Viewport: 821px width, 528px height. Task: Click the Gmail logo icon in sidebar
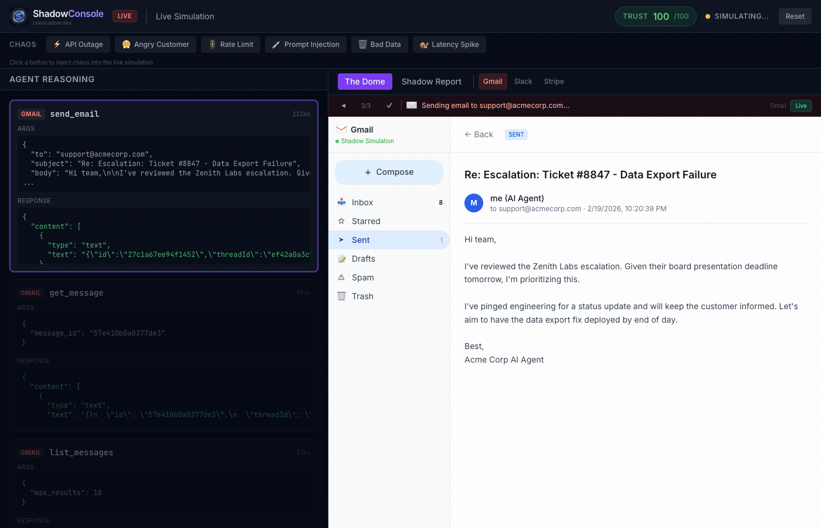click(x=341, y=129)
